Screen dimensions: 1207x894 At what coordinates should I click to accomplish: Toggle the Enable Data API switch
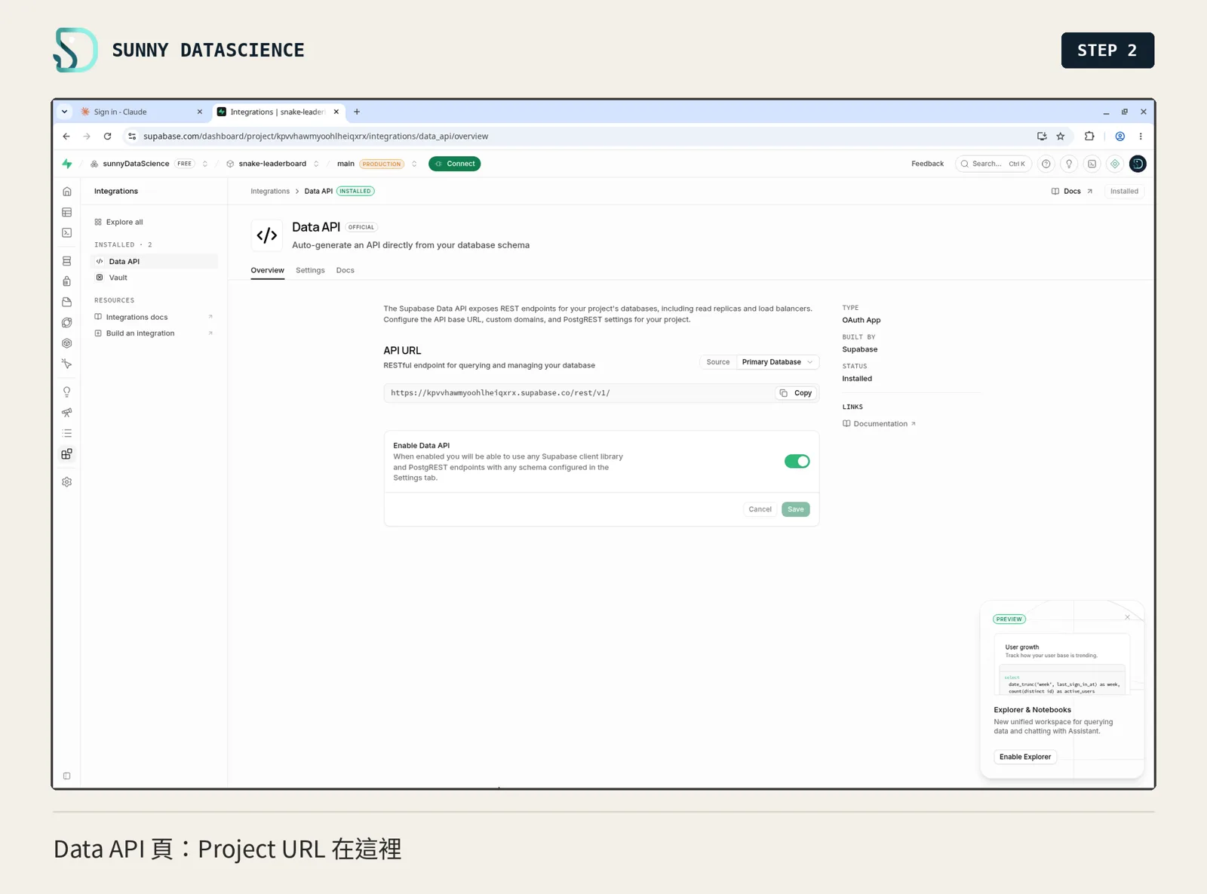click(797, 462)
